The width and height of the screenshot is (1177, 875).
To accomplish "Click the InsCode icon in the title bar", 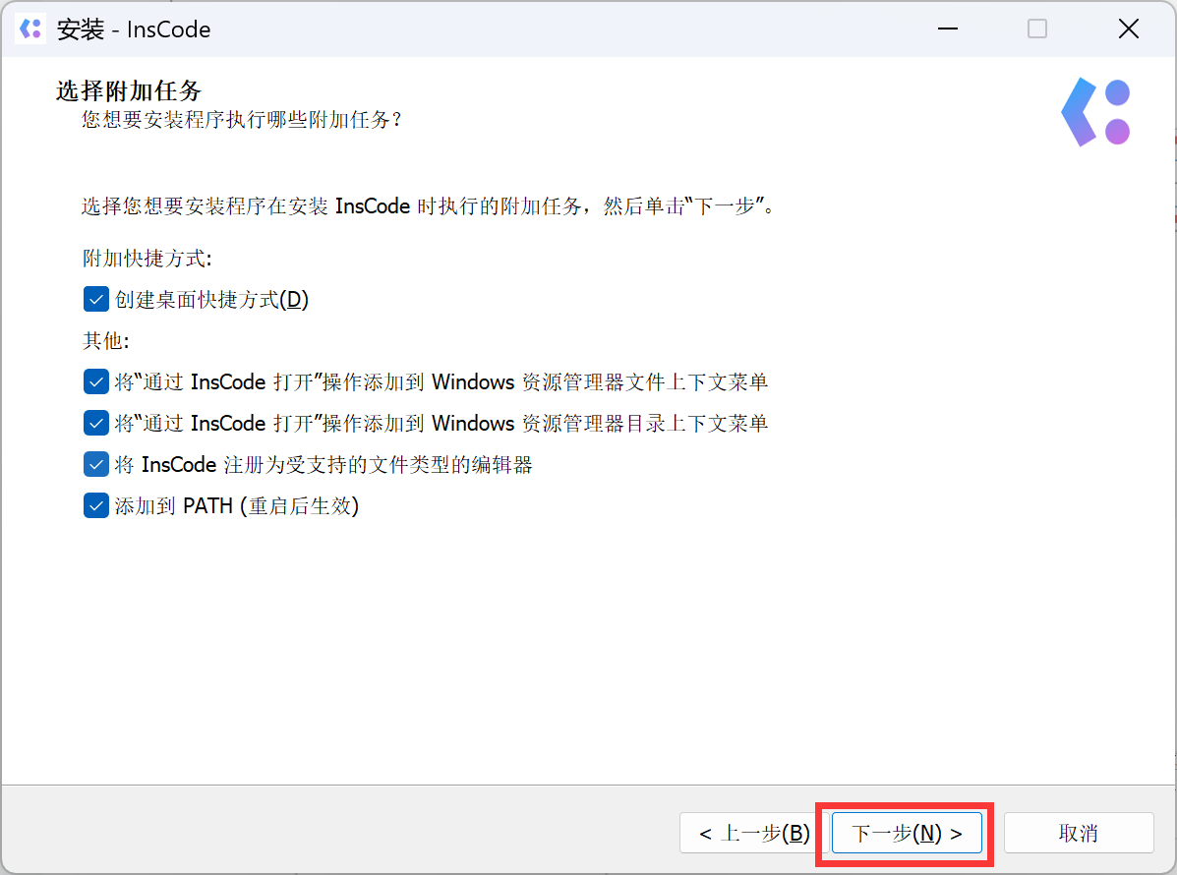I will 29,29.
